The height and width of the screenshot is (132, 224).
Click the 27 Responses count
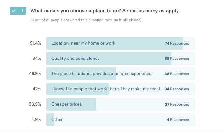177,104
